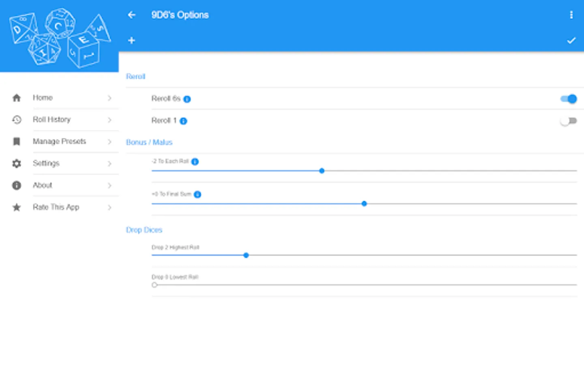This screenshot has height=365, width=584.
Task: Confirm options with the checkmark icon
Action: click(571, 41)
